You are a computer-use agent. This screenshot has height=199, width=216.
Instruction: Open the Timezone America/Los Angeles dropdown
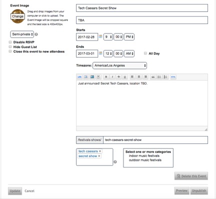tap(119, 65)
